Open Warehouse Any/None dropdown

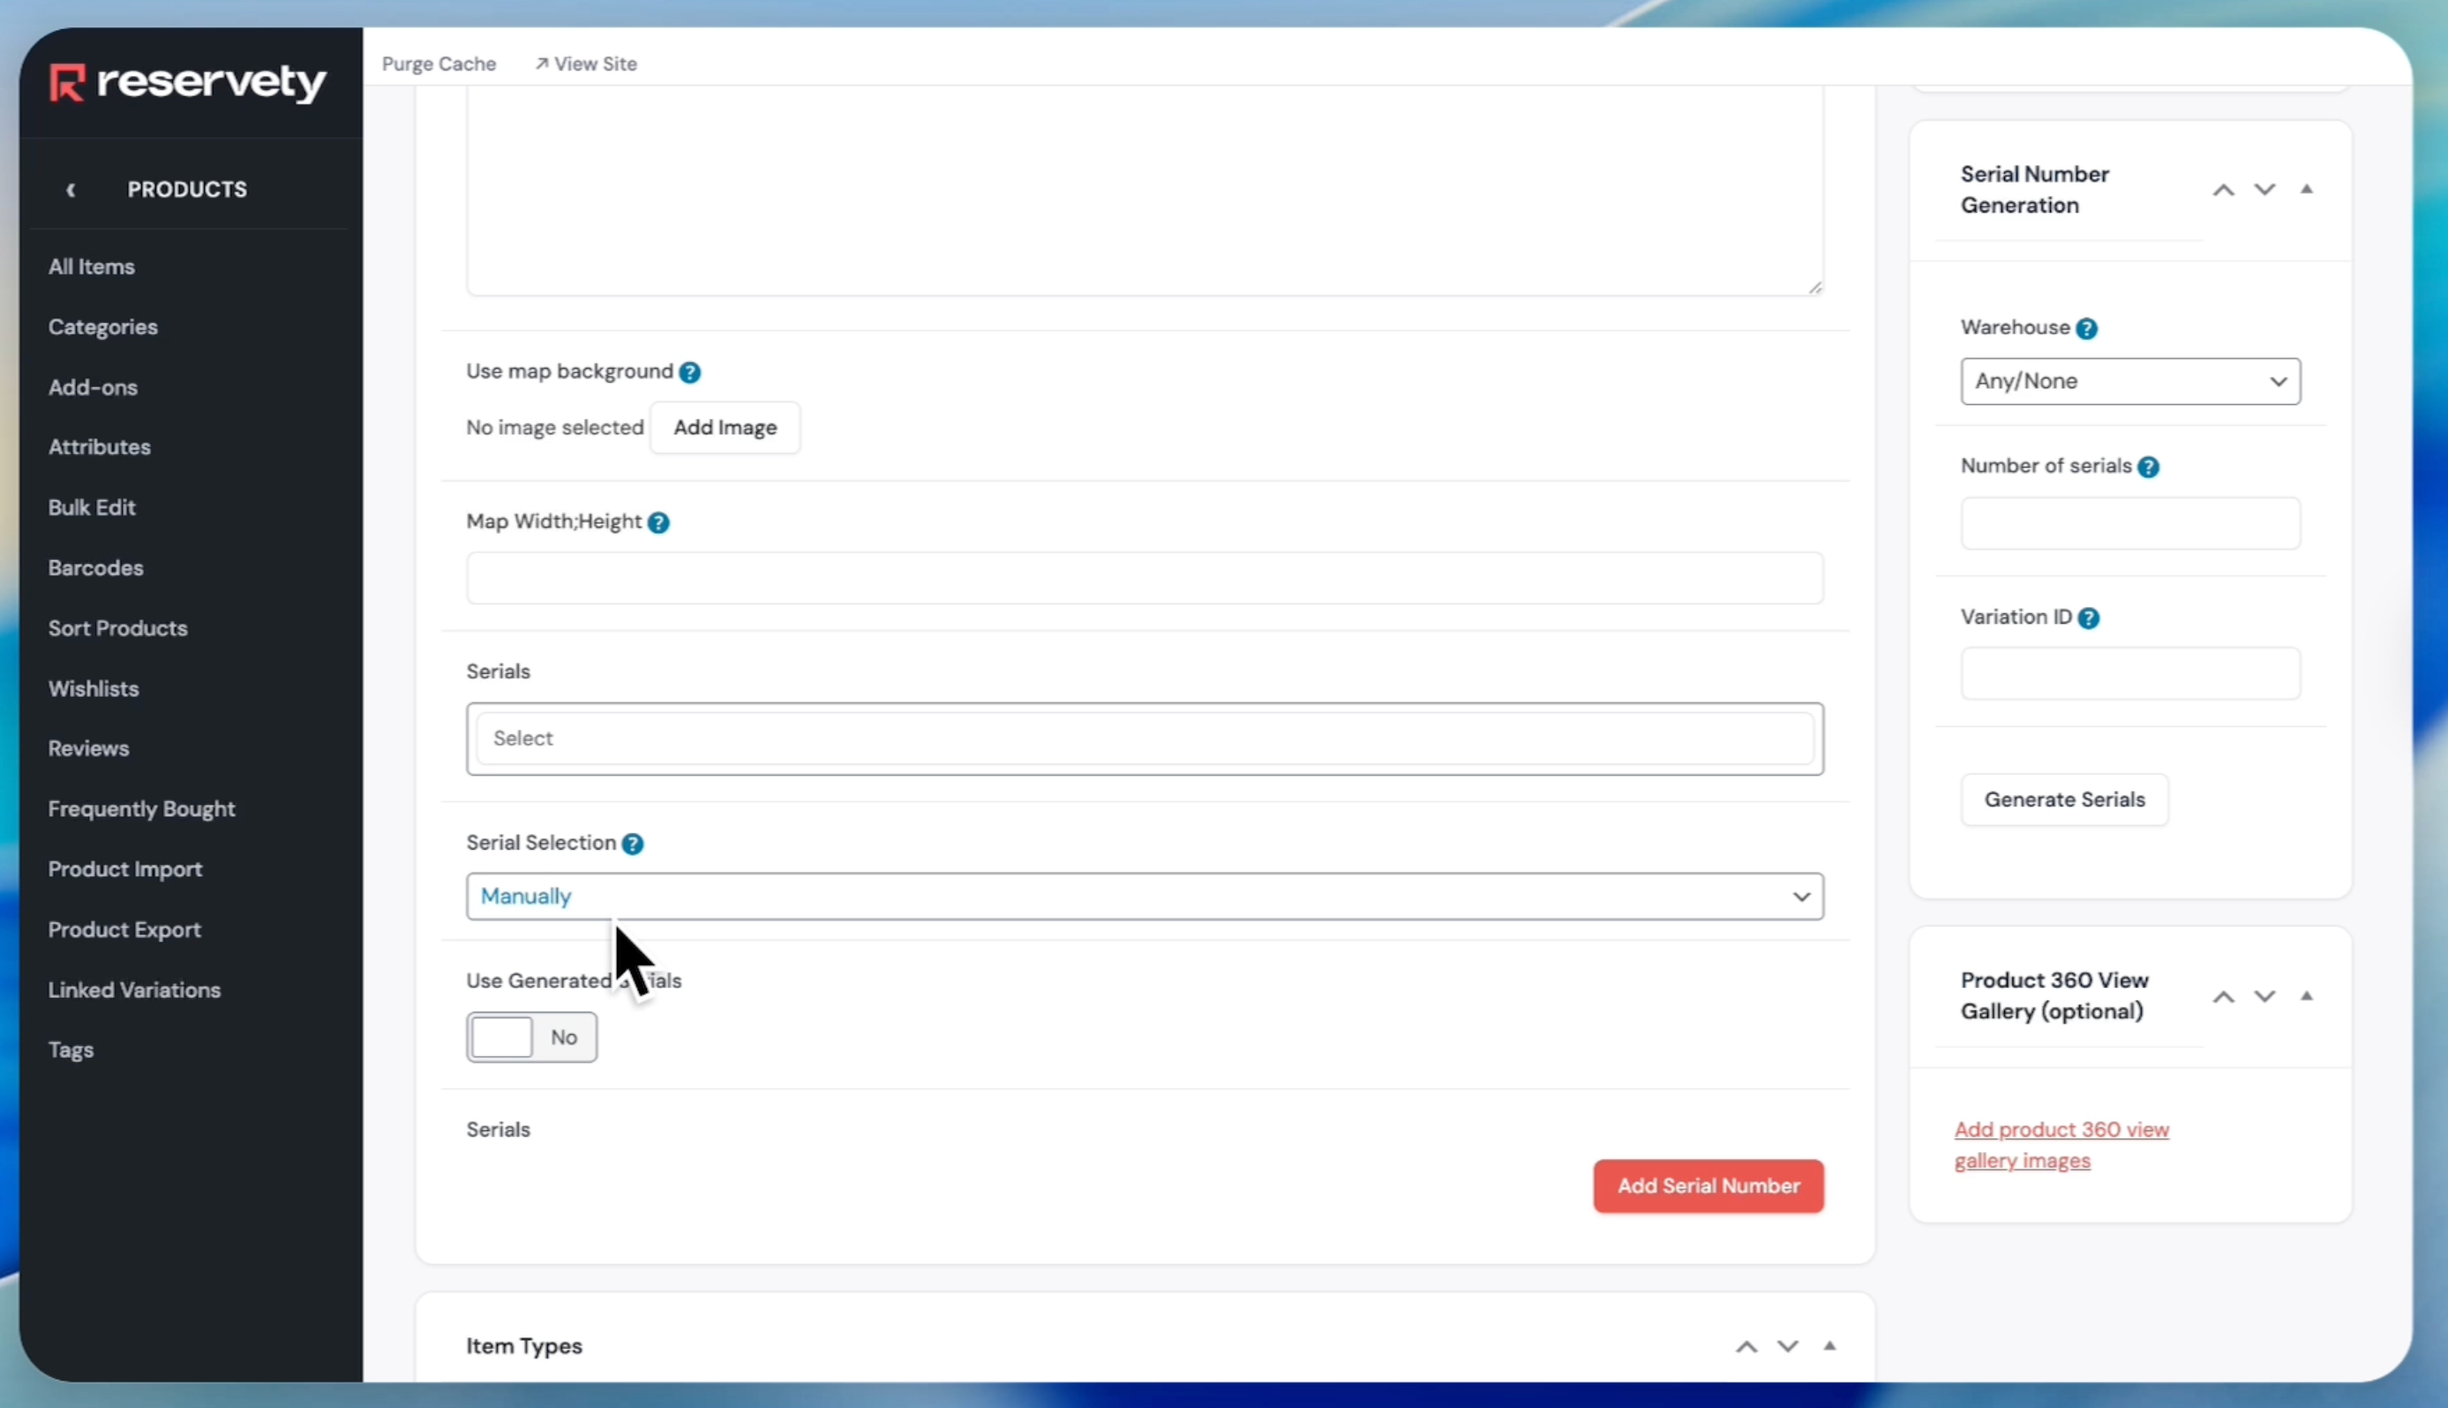[2129, 381]
